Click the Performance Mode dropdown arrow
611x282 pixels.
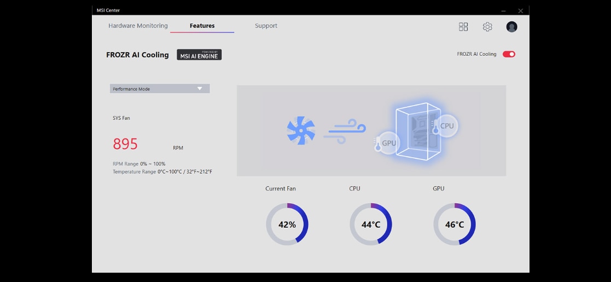[200, 89]
